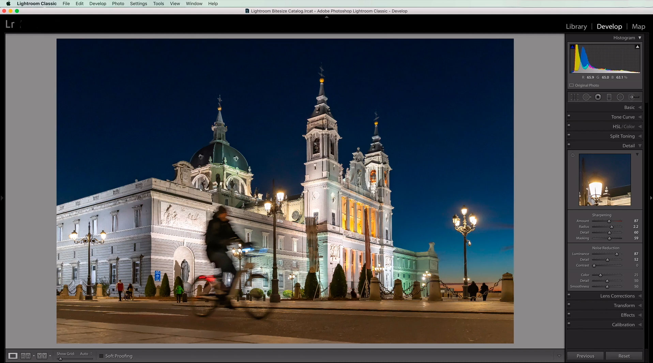
Task: Toggle the Calibration panel switch
Action: [569, 323]
